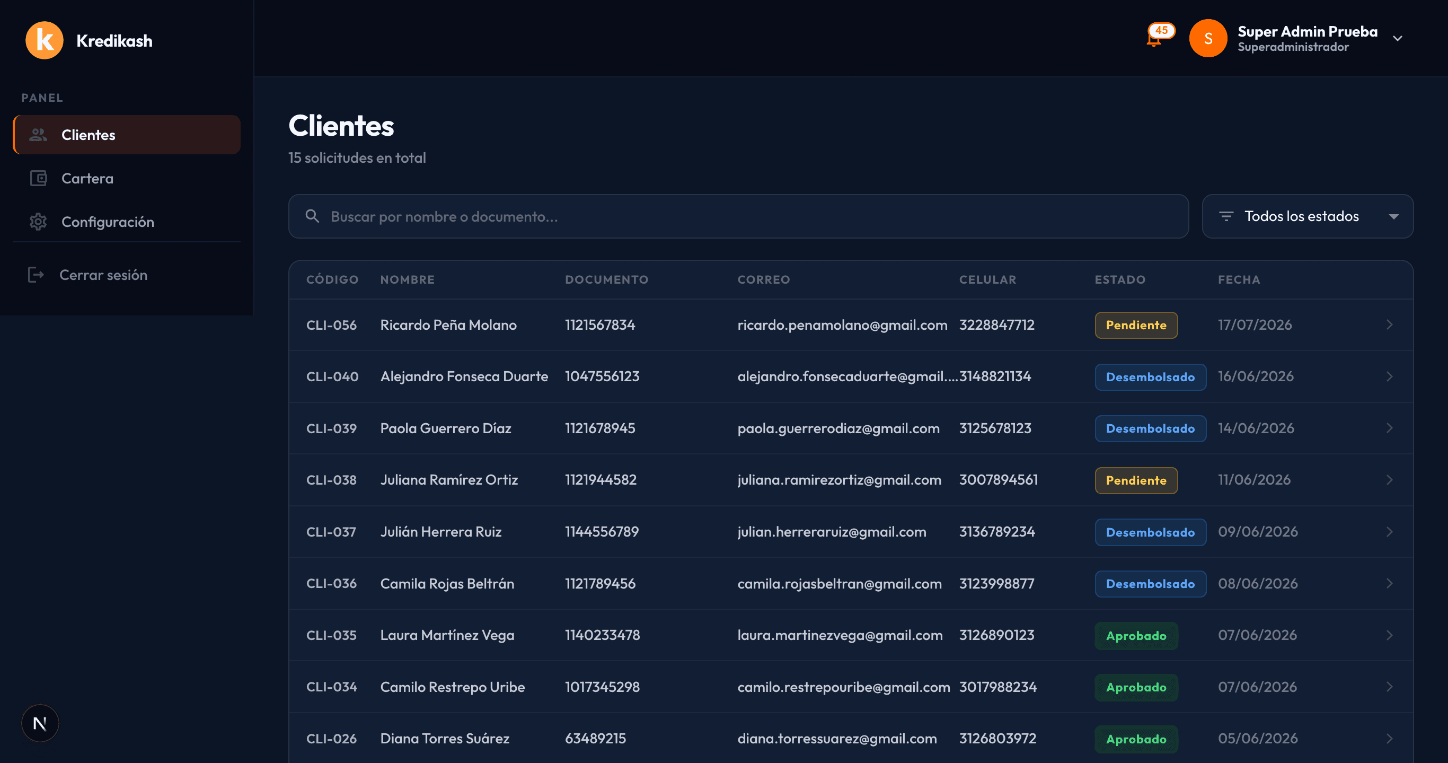Select the name Alejandro Fonseca Duarte
Viewport: 1448px width, 763px height.
pos(464,376)
